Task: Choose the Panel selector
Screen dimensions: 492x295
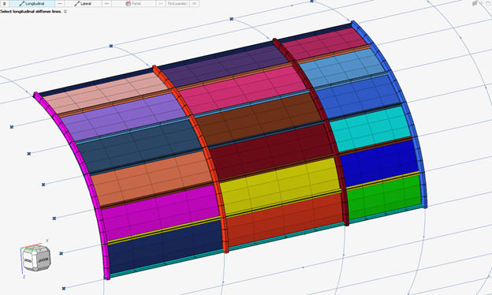Action: click(134, 3)
